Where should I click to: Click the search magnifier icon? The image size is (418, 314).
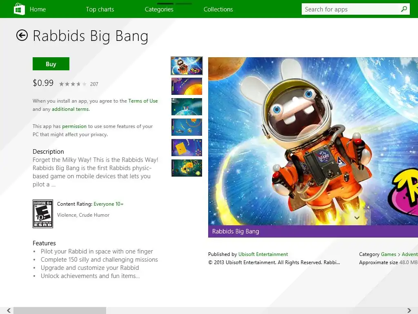(x=404, y=9)
